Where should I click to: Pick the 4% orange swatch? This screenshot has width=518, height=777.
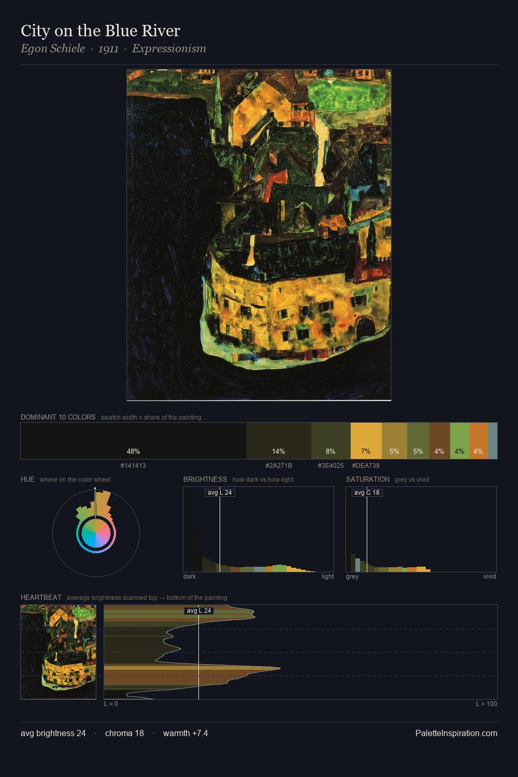click(479, 441)
